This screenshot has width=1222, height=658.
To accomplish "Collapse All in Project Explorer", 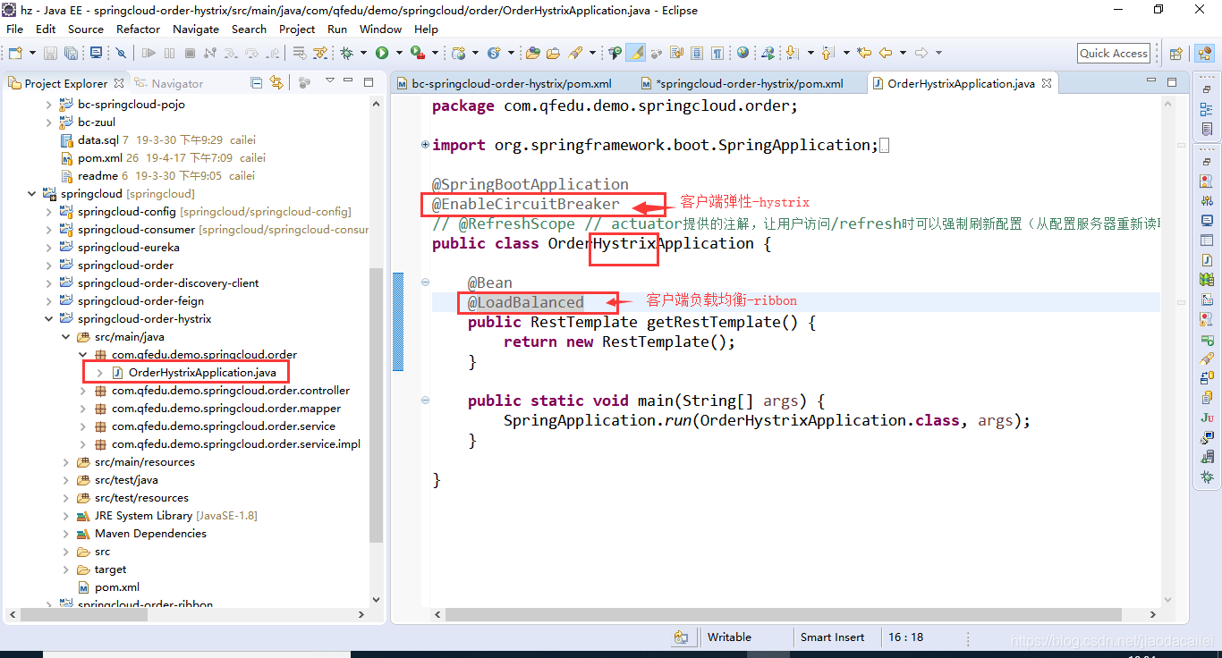I will pos(257,82).
